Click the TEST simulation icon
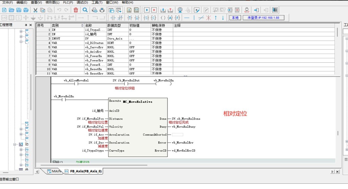The image size is (348, 189). click(247, 10)
